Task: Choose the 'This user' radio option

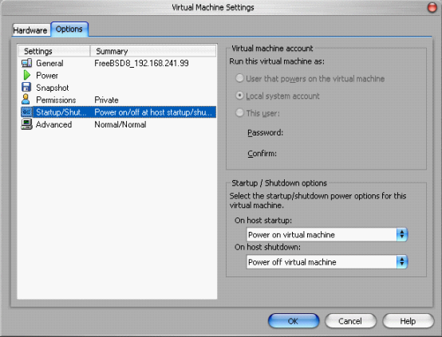Action: (239, 113)
